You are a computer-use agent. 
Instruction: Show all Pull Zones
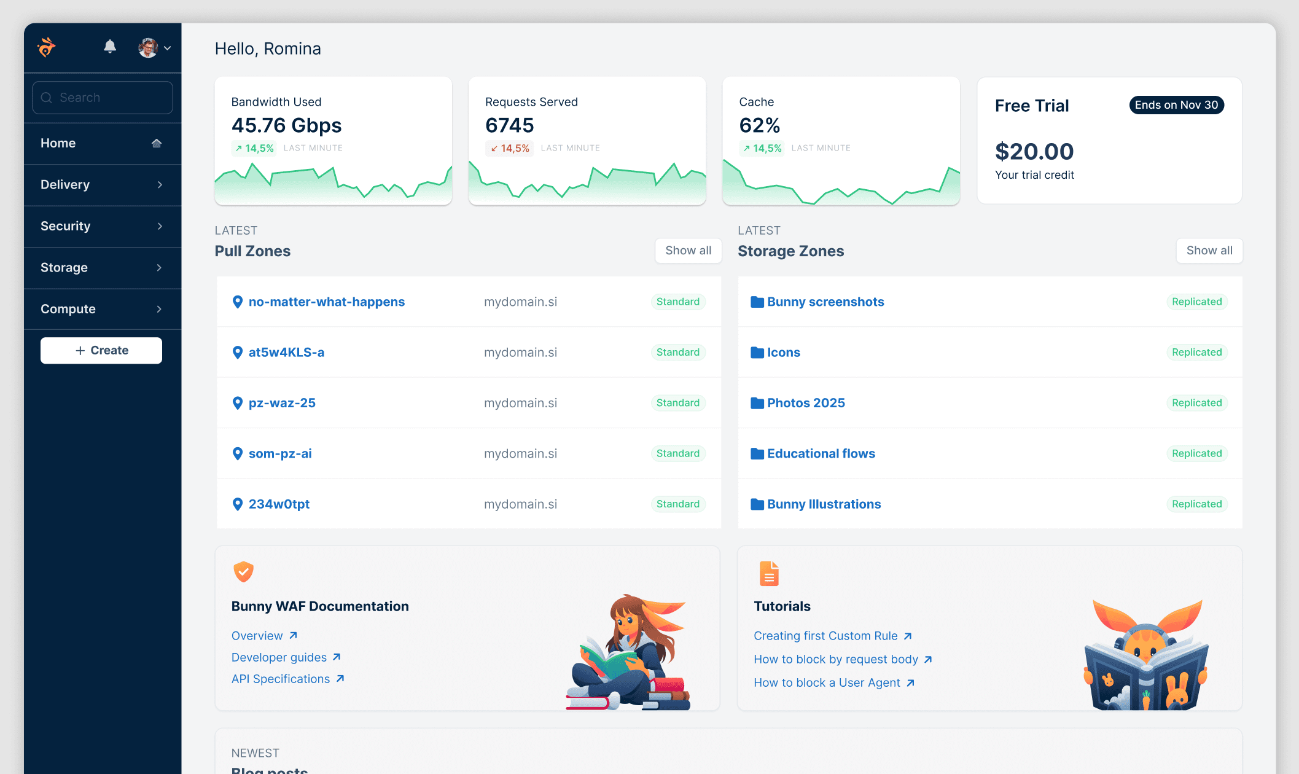tap(688, 251)
